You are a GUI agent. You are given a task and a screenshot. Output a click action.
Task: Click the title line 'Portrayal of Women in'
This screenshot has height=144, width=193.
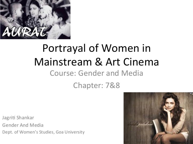(96, 48)
